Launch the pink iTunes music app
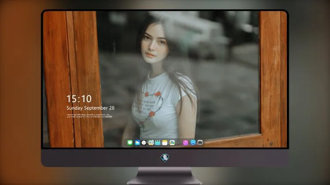 click(185, 142)
